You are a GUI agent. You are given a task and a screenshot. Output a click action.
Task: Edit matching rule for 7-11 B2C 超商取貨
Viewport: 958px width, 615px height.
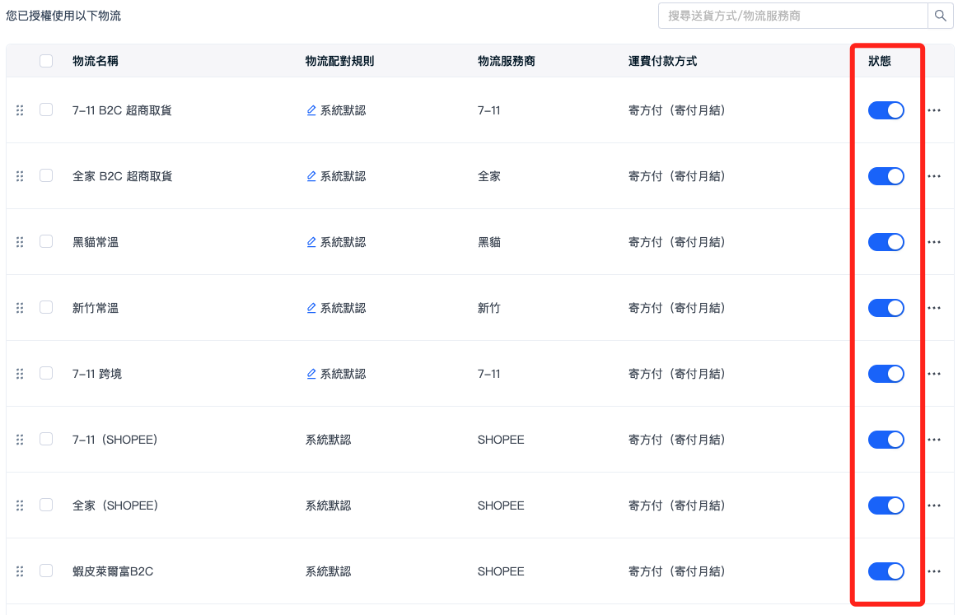pyautogui.click(x=311, y=110)
